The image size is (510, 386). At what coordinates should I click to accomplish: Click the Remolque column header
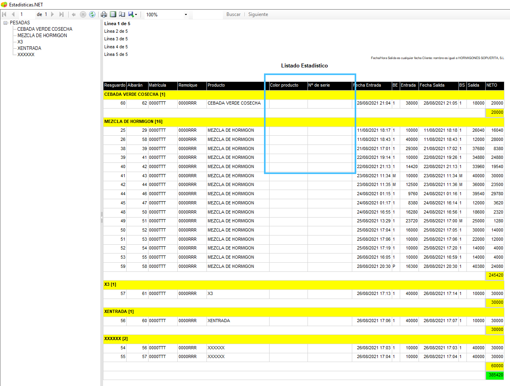[192, 85]
